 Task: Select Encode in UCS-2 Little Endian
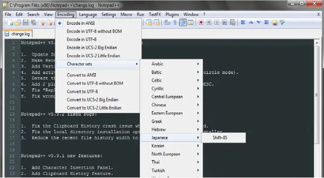pos(98,56)
